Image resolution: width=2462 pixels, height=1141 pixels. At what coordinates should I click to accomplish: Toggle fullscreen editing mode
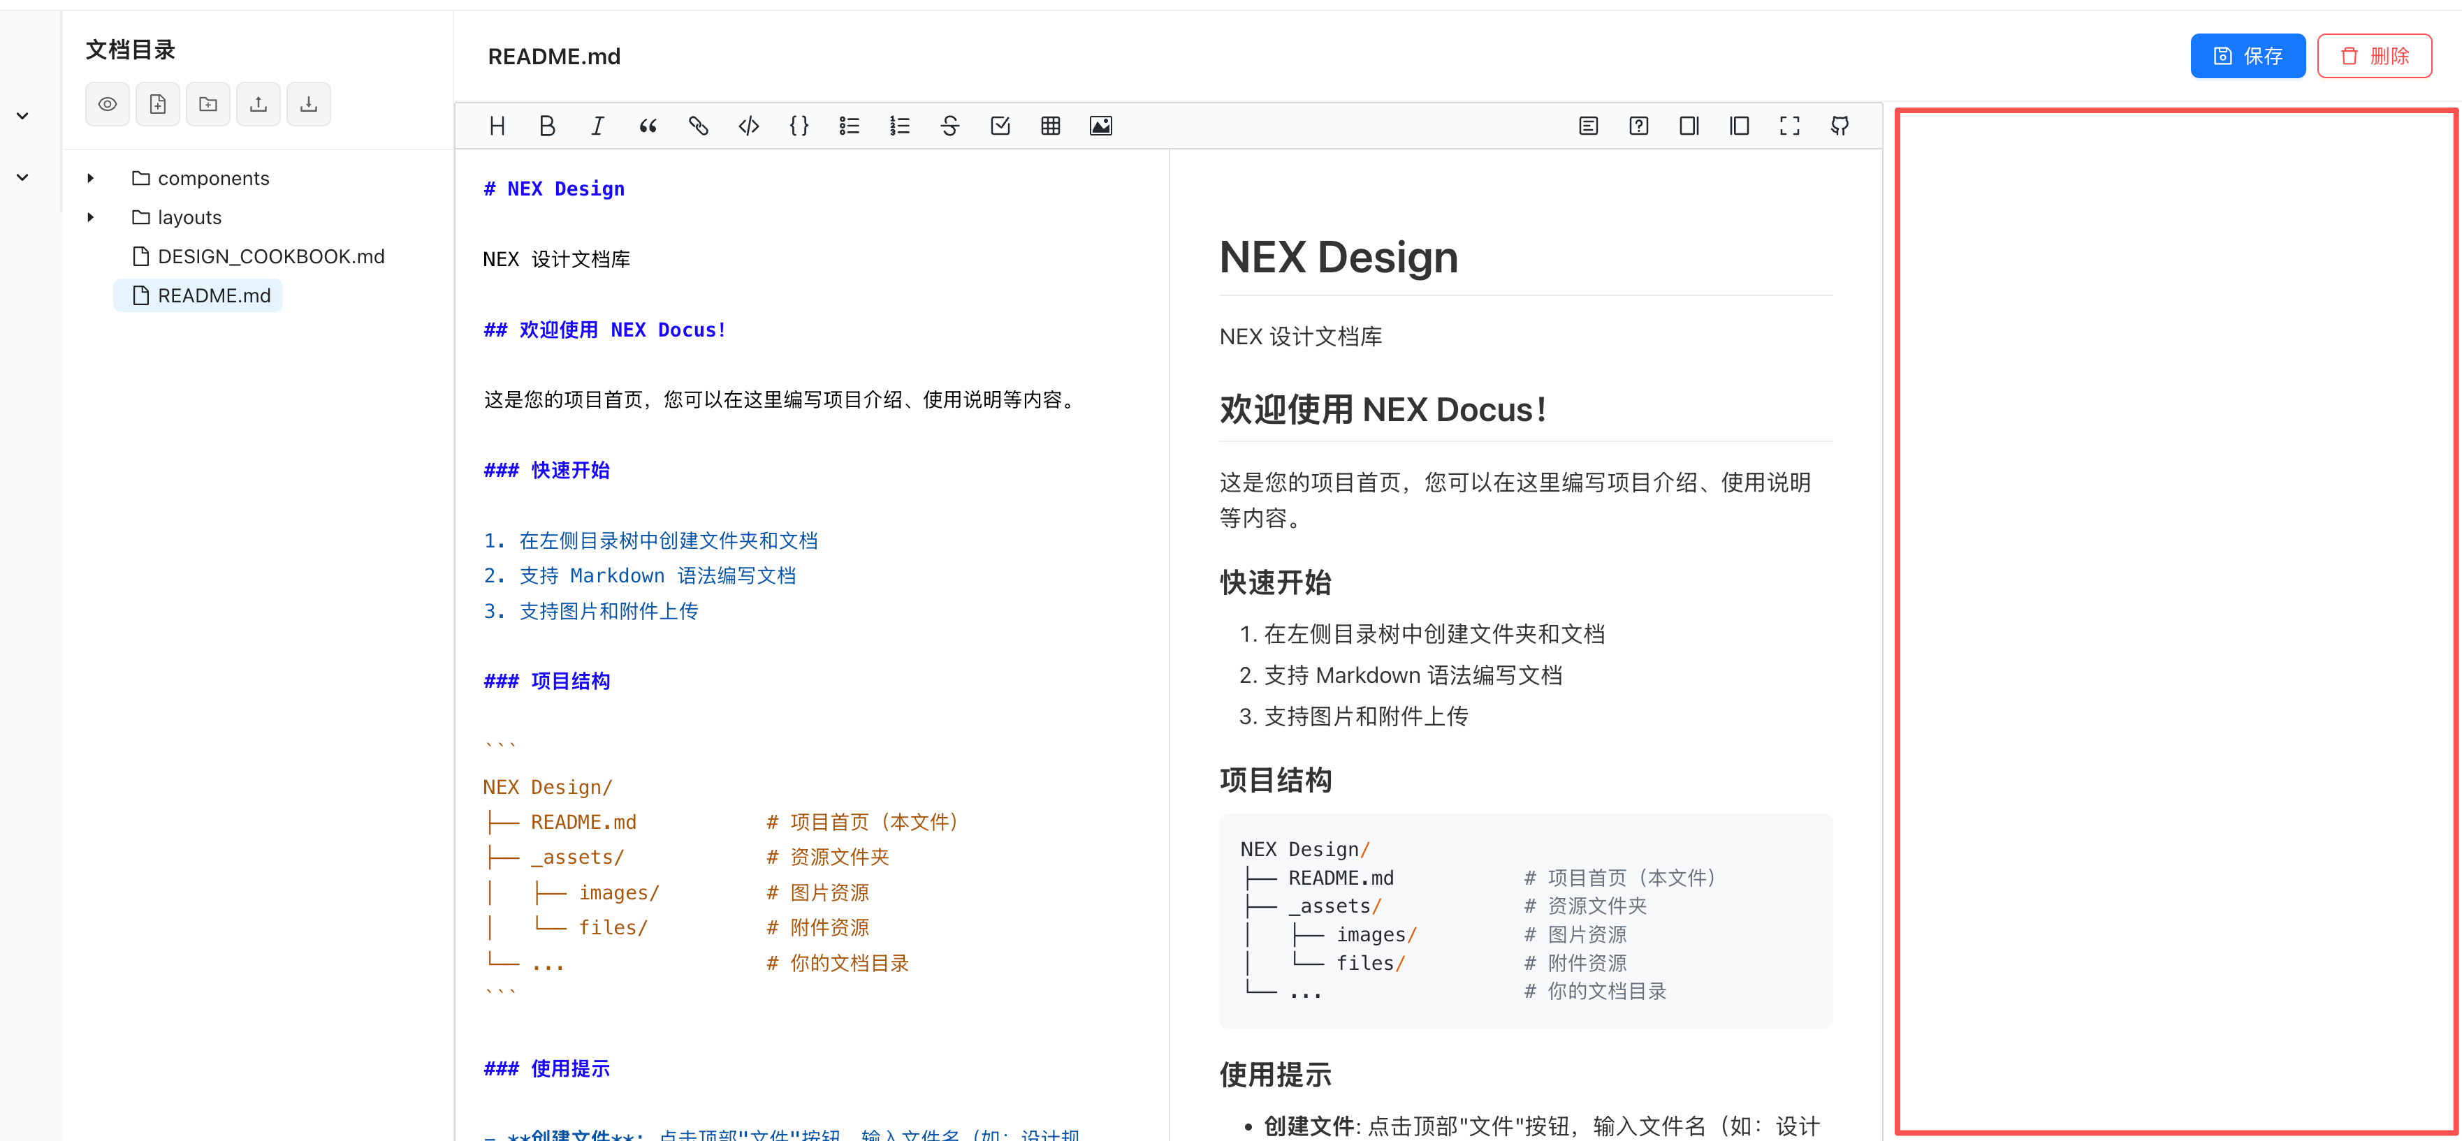[1789, 126]
